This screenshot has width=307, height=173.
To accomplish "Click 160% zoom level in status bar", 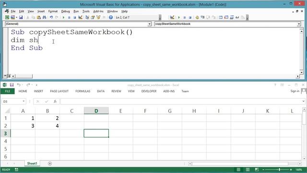I will click(299, 170).
